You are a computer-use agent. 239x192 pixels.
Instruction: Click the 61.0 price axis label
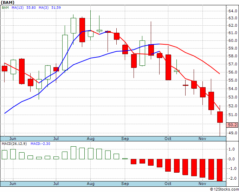(x=233, y=33)
